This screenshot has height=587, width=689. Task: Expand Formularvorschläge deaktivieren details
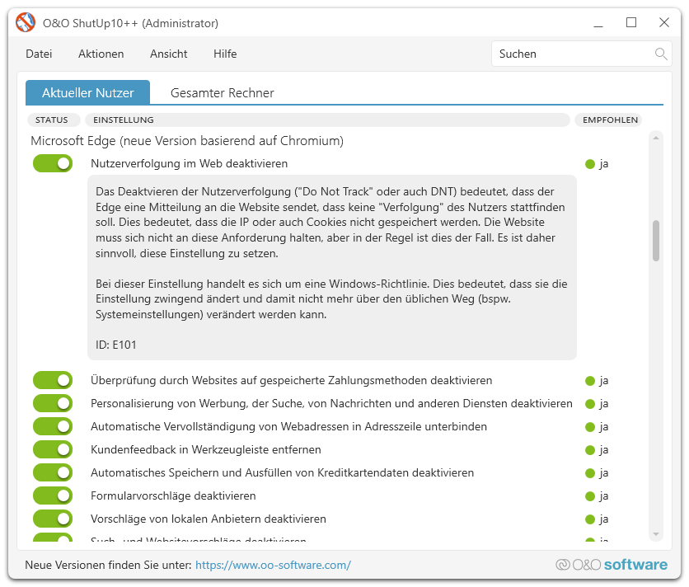click(x=173, y=495)
